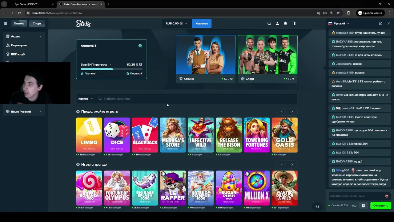This screenshot has width=394, height=222.
Task: Bookmark this page with star icon
Action: [x=338, y=13]
